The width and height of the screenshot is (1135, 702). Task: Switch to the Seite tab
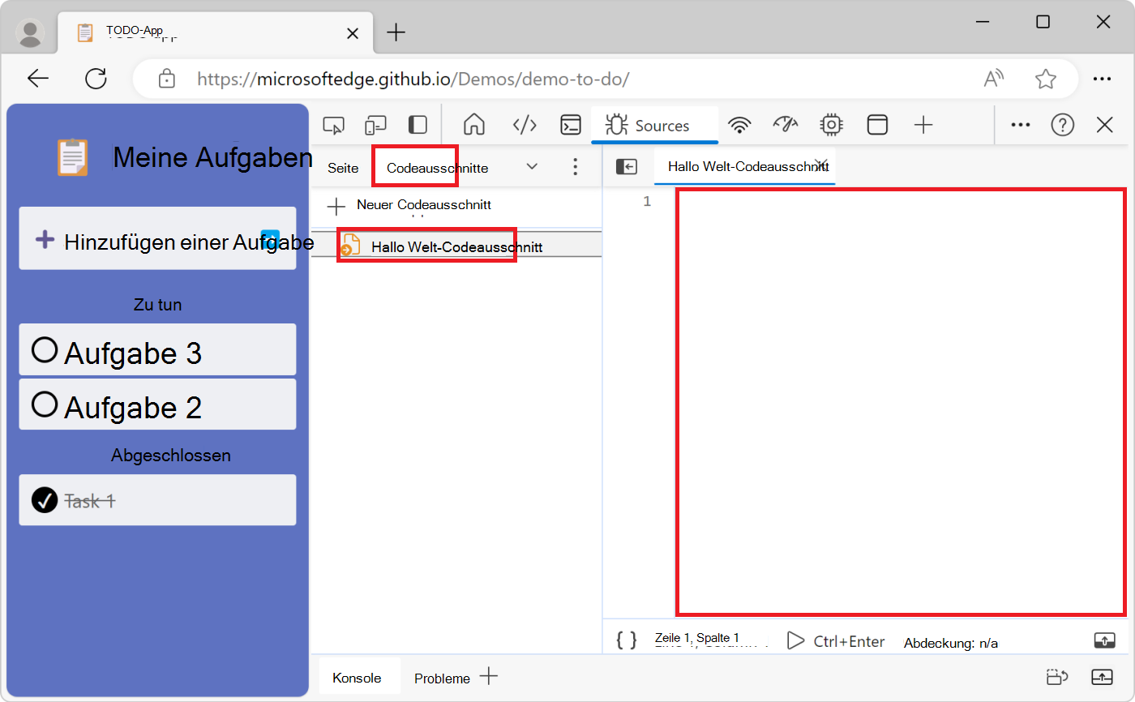[x=342, y=167]
